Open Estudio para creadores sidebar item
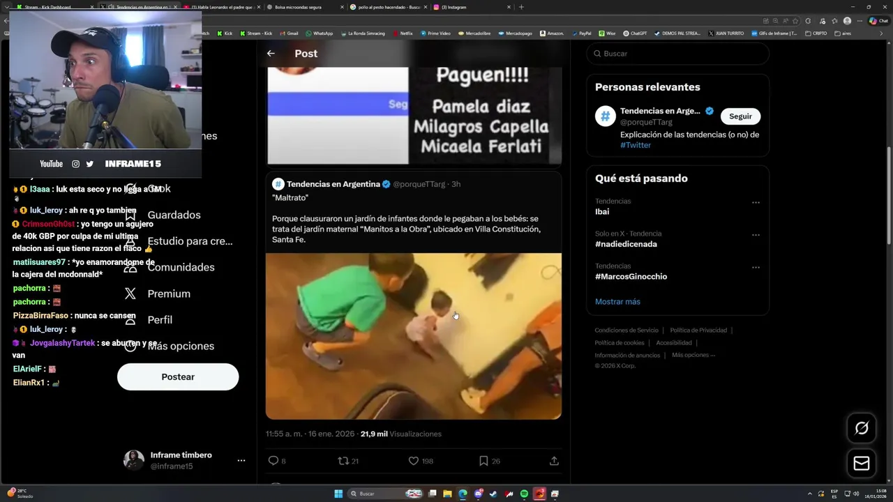 [177, 241]
